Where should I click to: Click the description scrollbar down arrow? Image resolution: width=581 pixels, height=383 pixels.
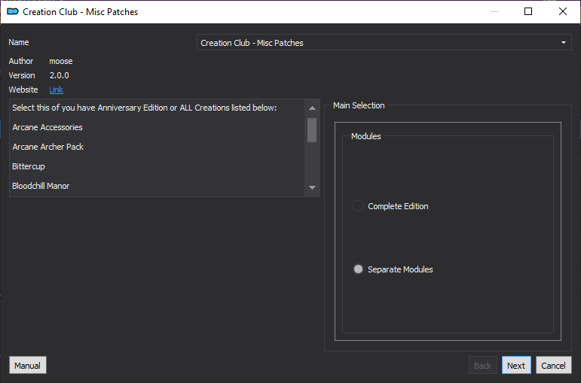click(312, 187)
